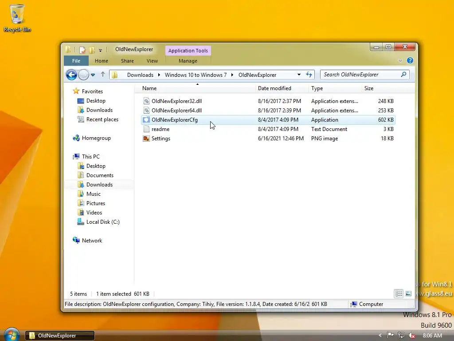The height and width of the screenshot is (341, 454).
Task: Click OldNewExplorer taskbar button
Action: tap(60, 336)
